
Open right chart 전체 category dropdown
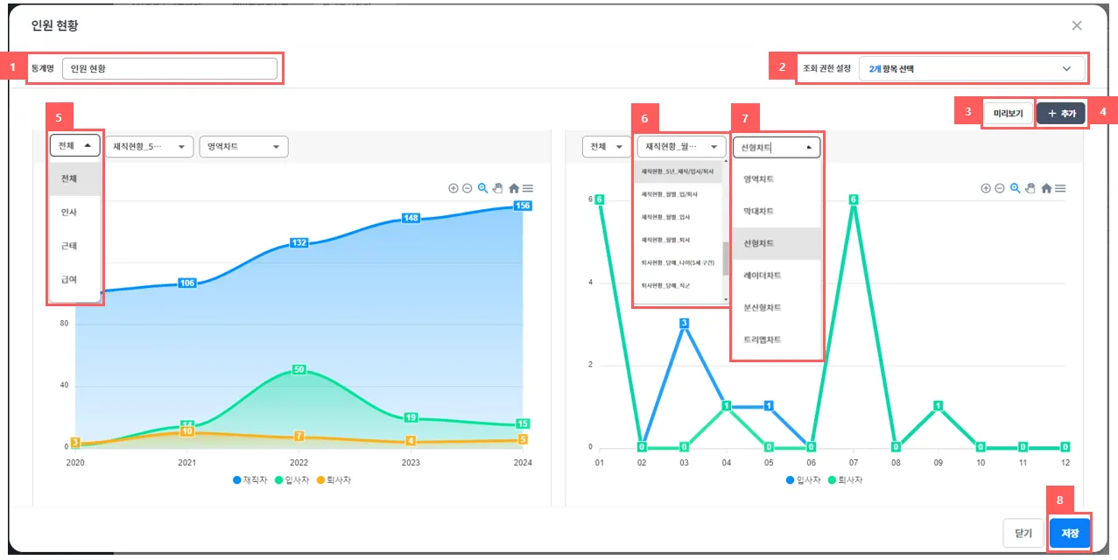[606, 146]
